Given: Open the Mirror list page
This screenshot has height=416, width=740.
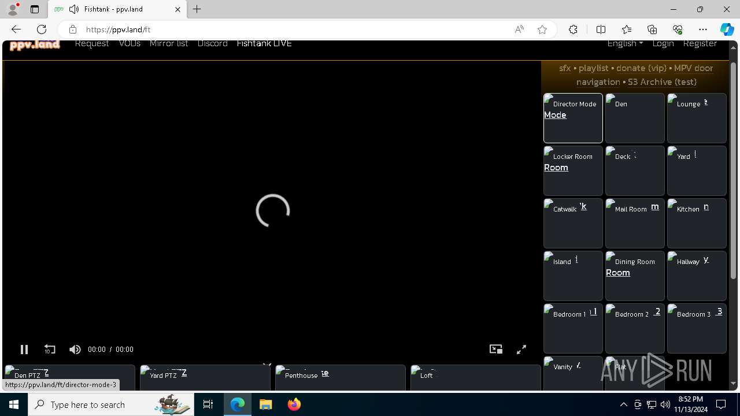Looking at the screenshot, I should (x=169, y=43).
